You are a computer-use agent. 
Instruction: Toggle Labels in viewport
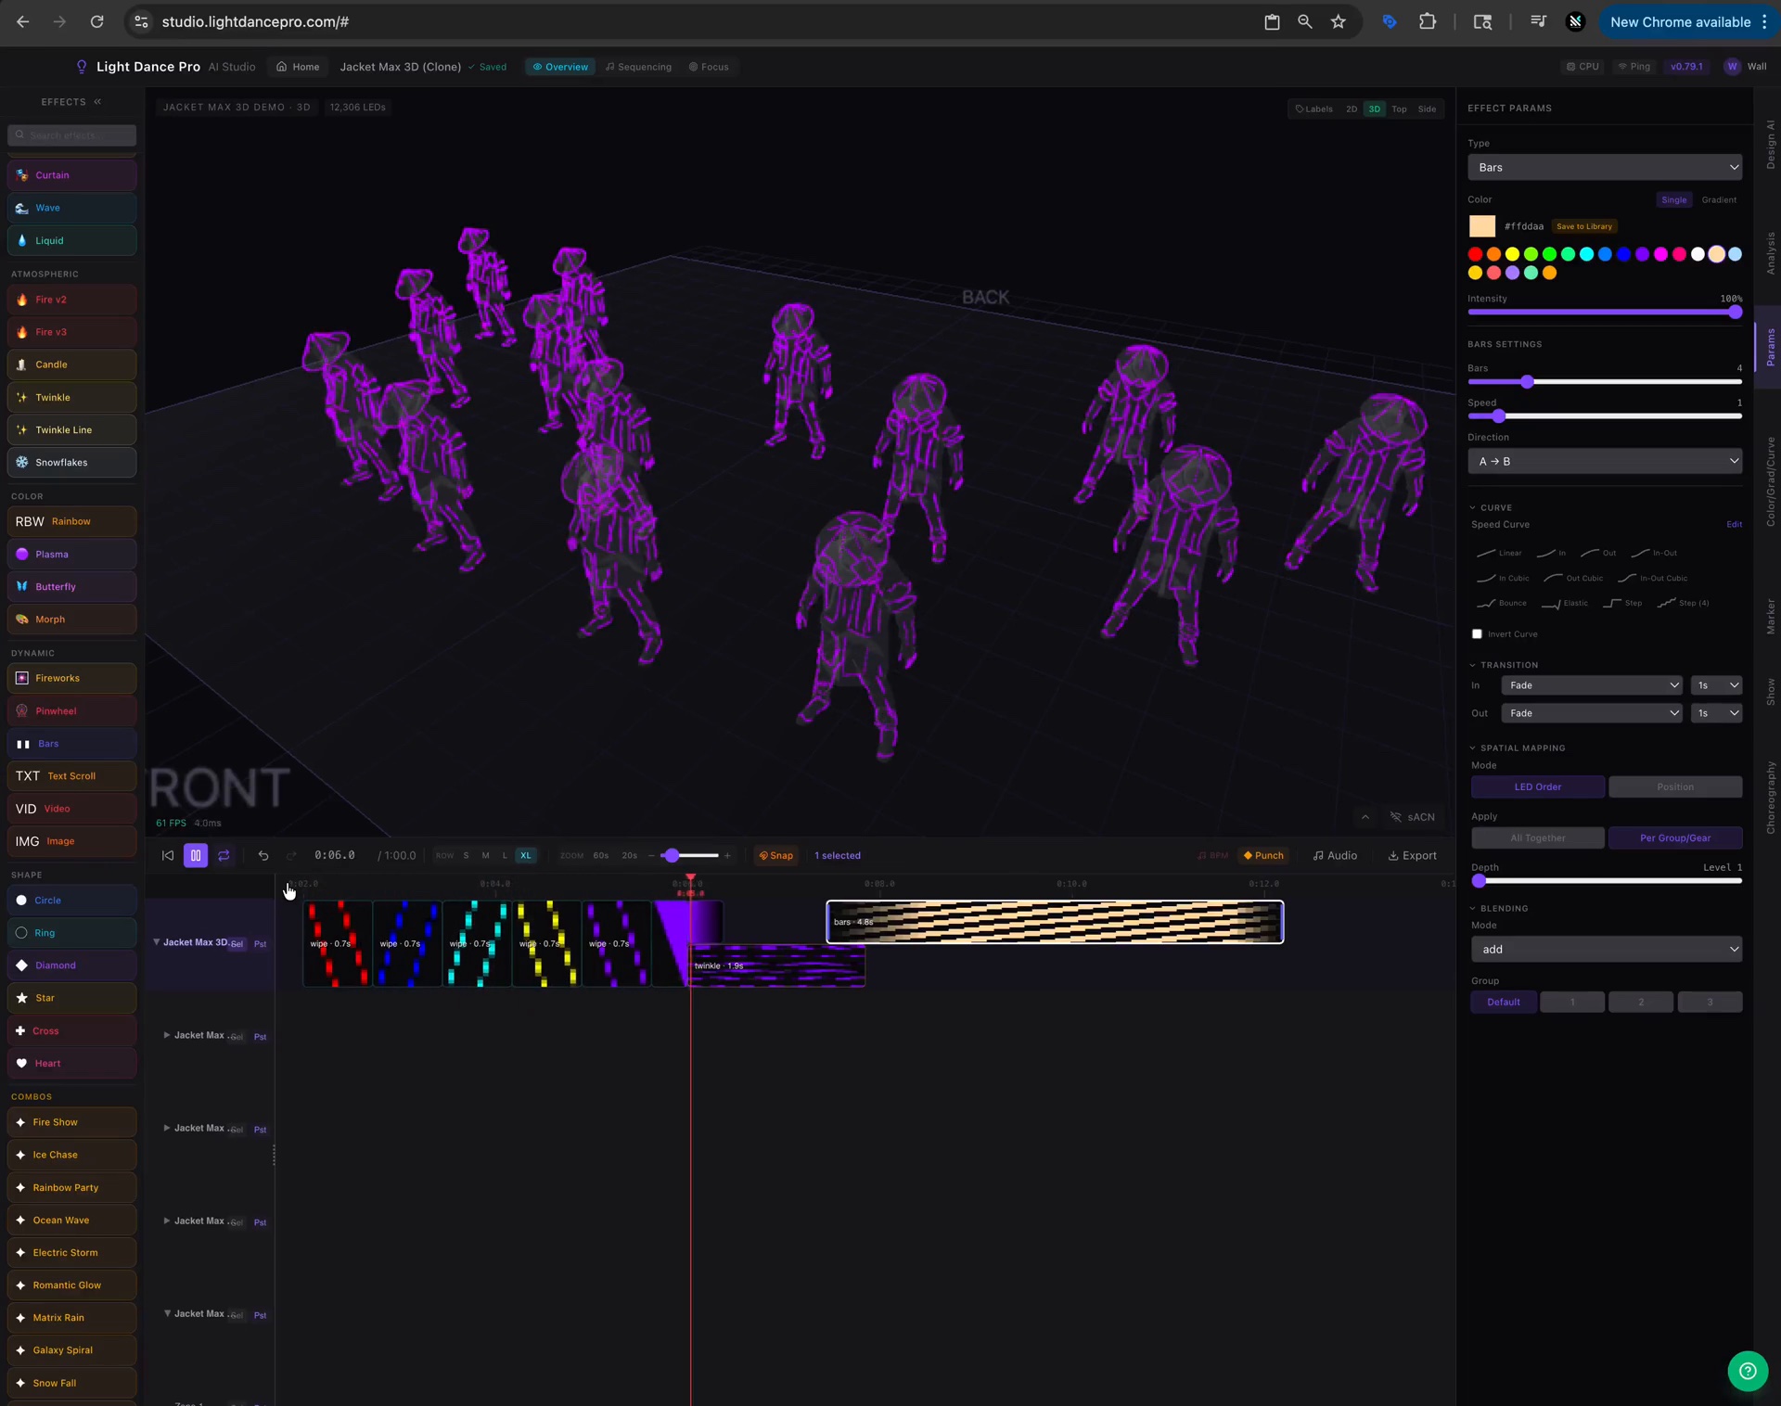(1314, 109)
